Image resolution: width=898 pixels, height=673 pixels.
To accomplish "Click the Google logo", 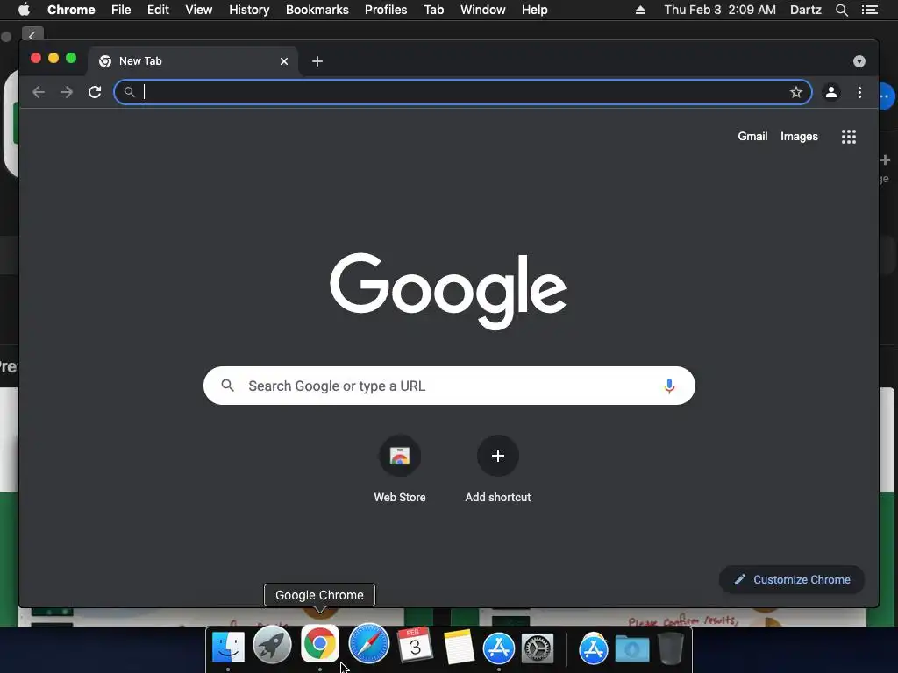I will 448,291.
